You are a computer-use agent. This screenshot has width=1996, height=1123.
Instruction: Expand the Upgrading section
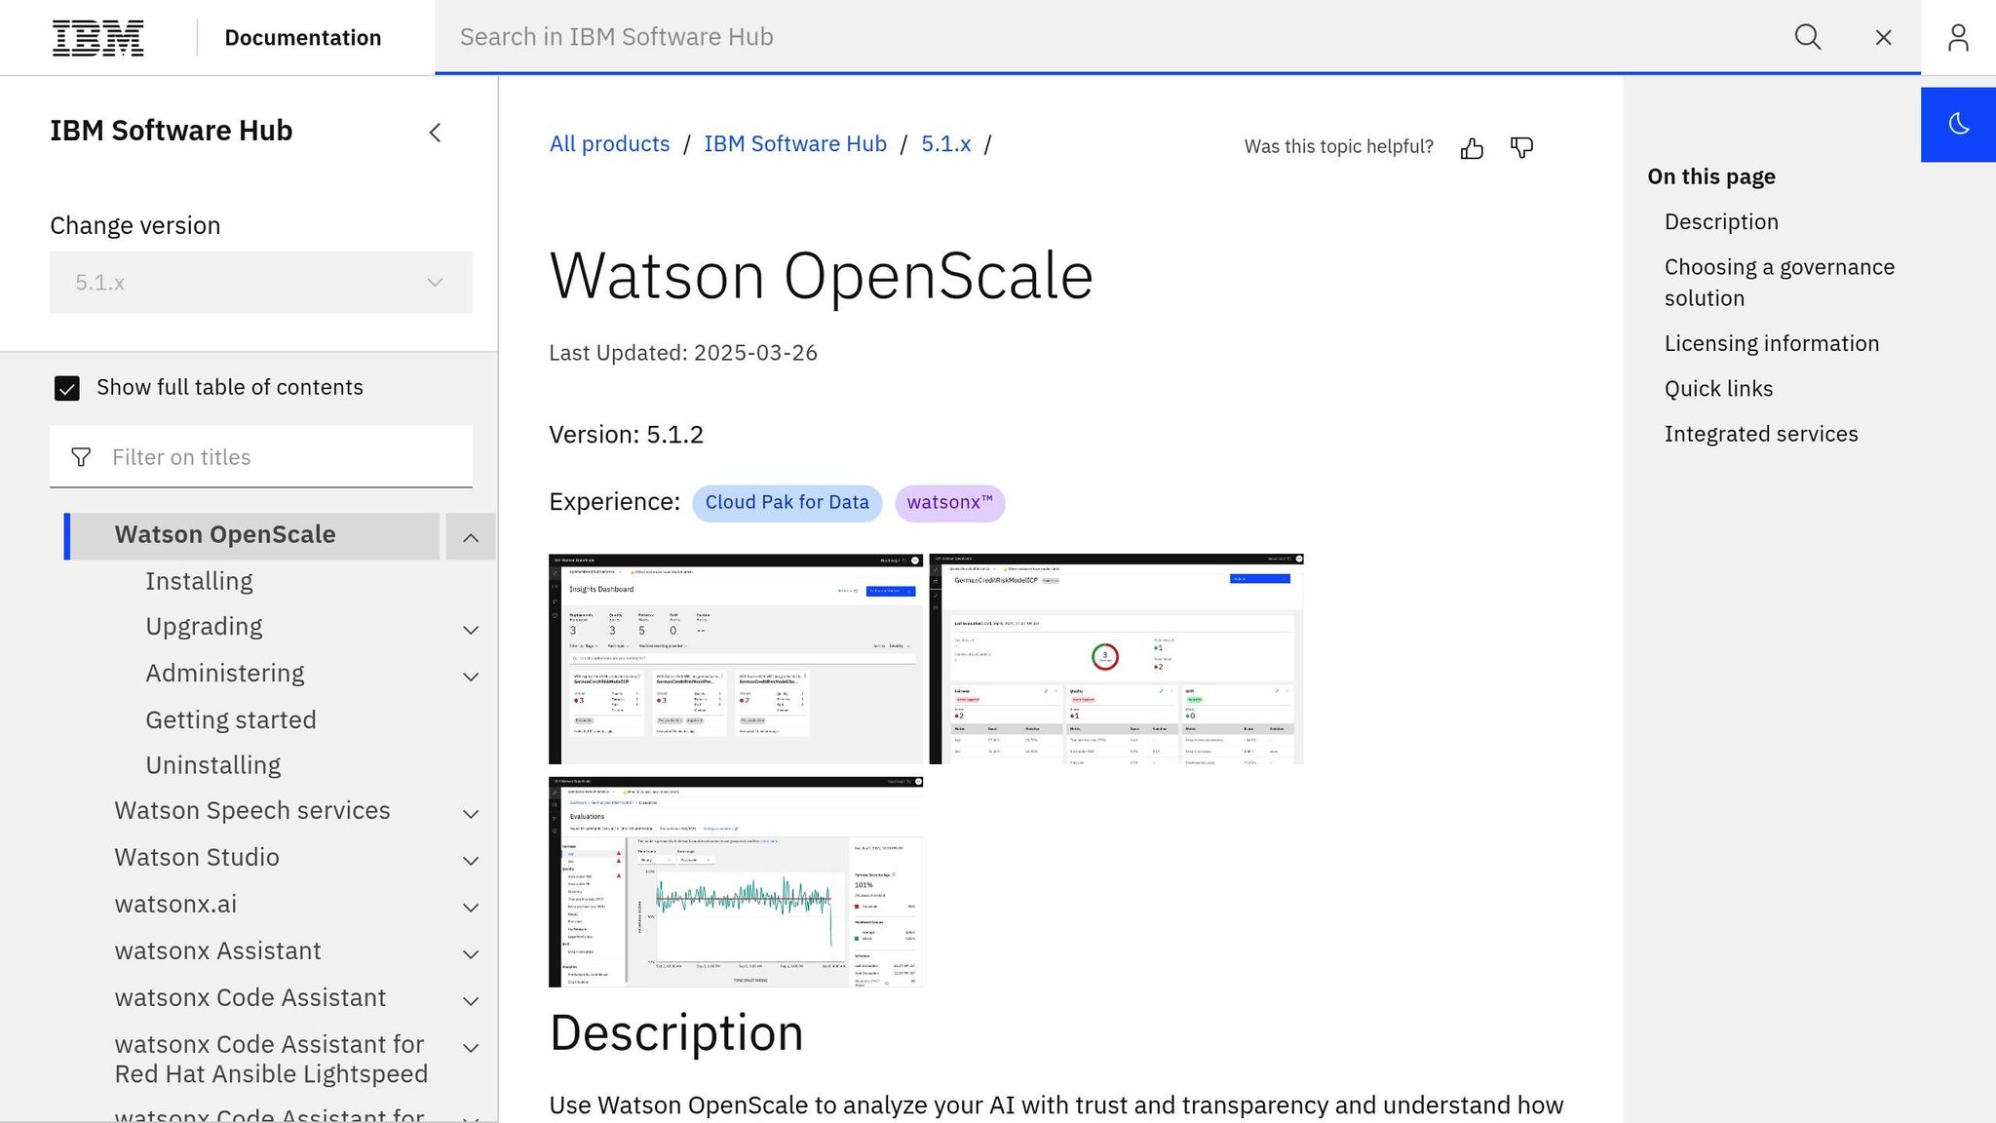point(471,630)
